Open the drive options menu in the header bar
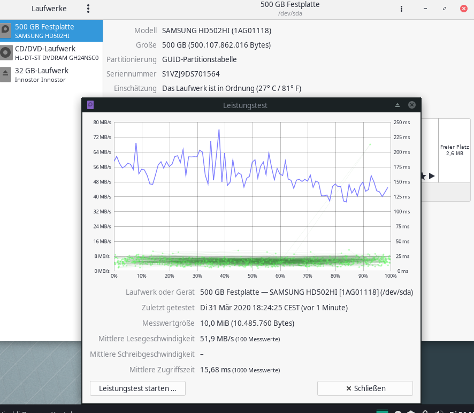 click(x=402, y=9)
